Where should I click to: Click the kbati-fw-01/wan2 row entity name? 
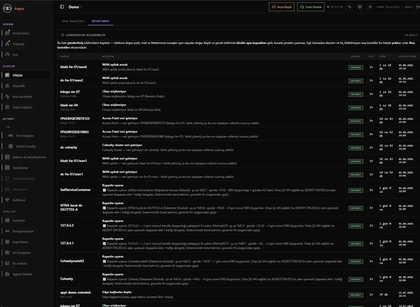(74, 67)
